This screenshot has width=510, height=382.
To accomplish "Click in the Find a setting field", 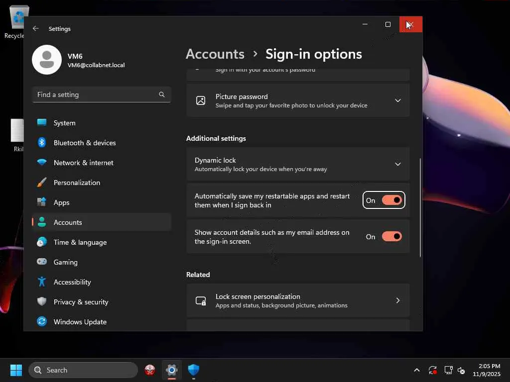I will click(x=102, y=95).
